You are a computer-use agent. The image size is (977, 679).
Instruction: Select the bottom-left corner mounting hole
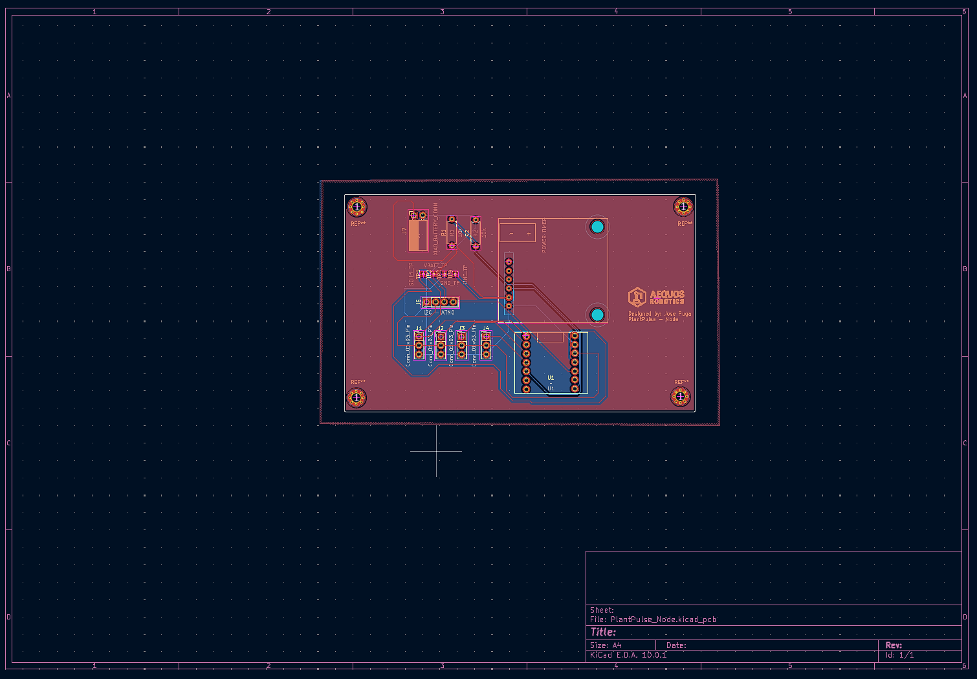click(x=357, y=398)
